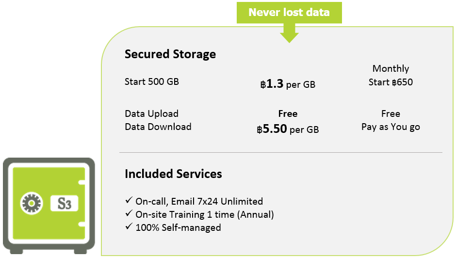The height and width of the screenshot is (258, 456).
Task: Select the Included Services heading
Action: [173, 174]
